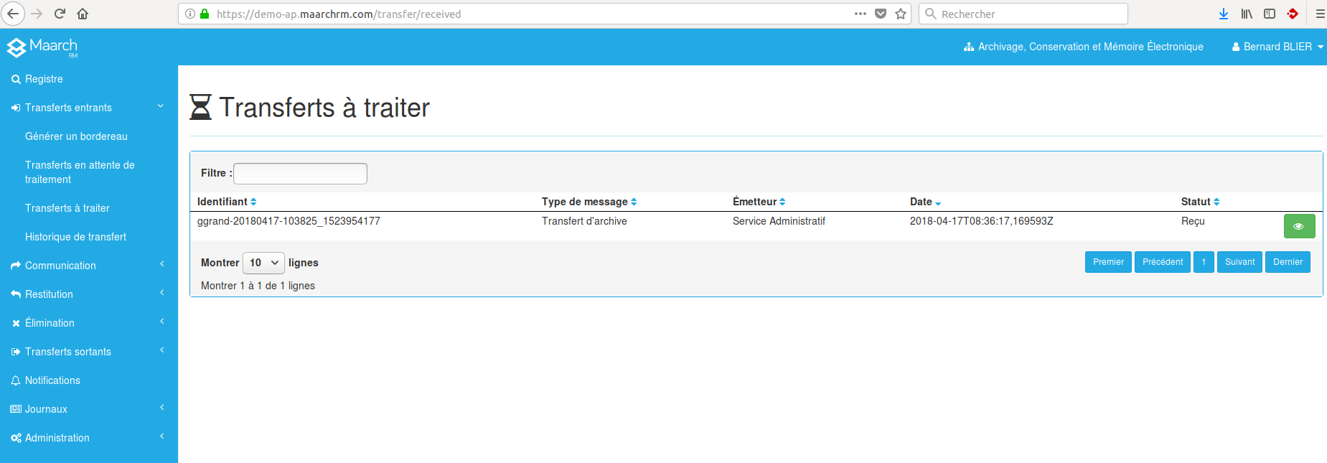Select Transferts à traiter in sidebar
Screen dimensions: 1327x463
pyautogui.click(x=67, y=208)
